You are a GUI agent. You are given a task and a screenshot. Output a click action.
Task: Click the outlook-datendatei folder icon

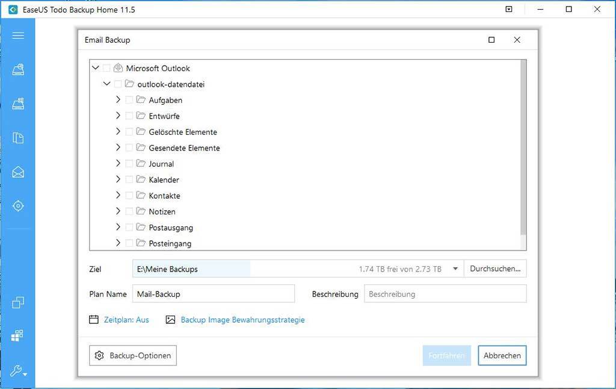tap(129, 84)
